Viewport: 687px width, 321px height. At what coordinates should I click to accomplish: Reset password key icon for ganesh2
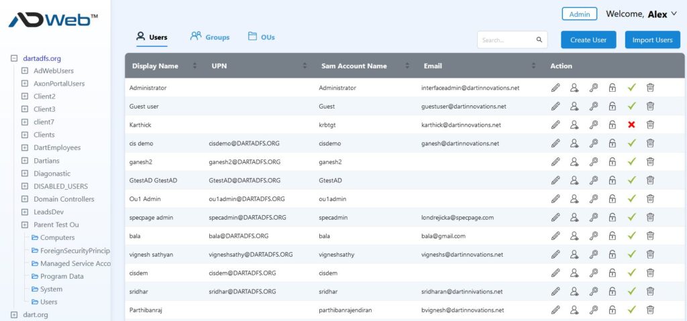593,162
